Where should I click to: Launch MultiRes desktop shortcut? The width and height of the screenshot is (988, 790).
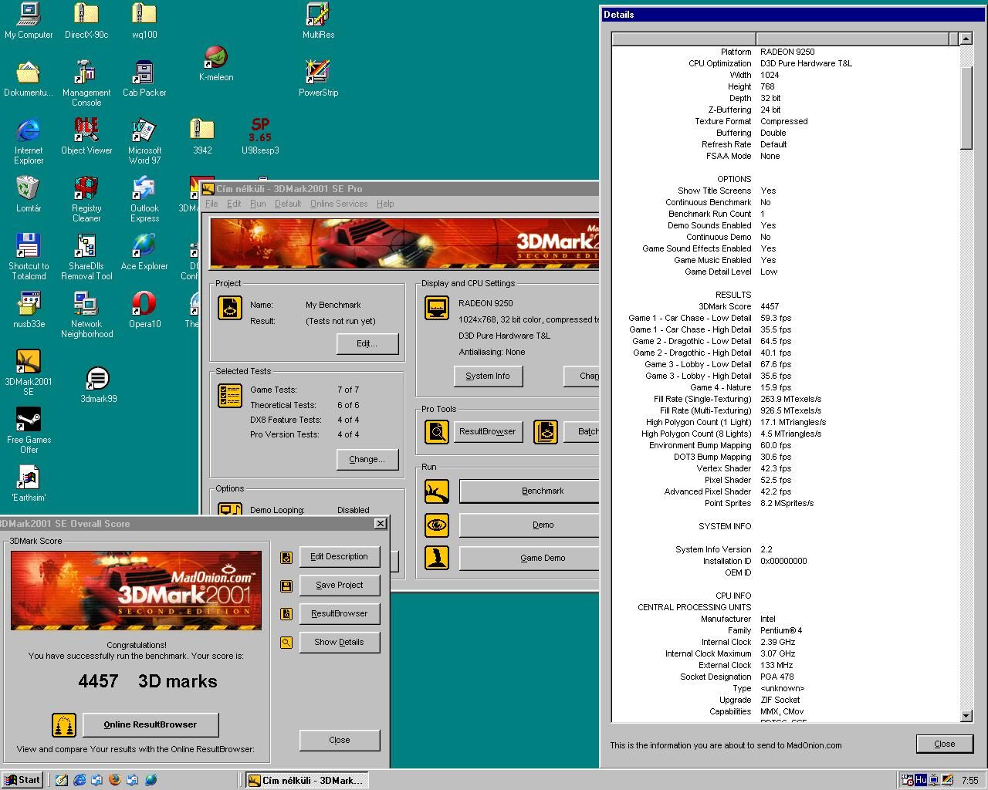(x=318, y=21)
